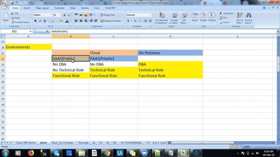280x157 pixels.
Task: Open the Page Layout ribbon tab
Action: click(42, 8)
